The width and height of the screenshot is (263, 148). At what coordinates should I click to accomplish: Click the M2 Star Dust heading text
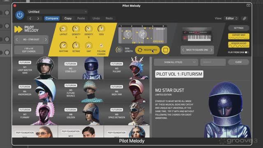pos(169,90)
